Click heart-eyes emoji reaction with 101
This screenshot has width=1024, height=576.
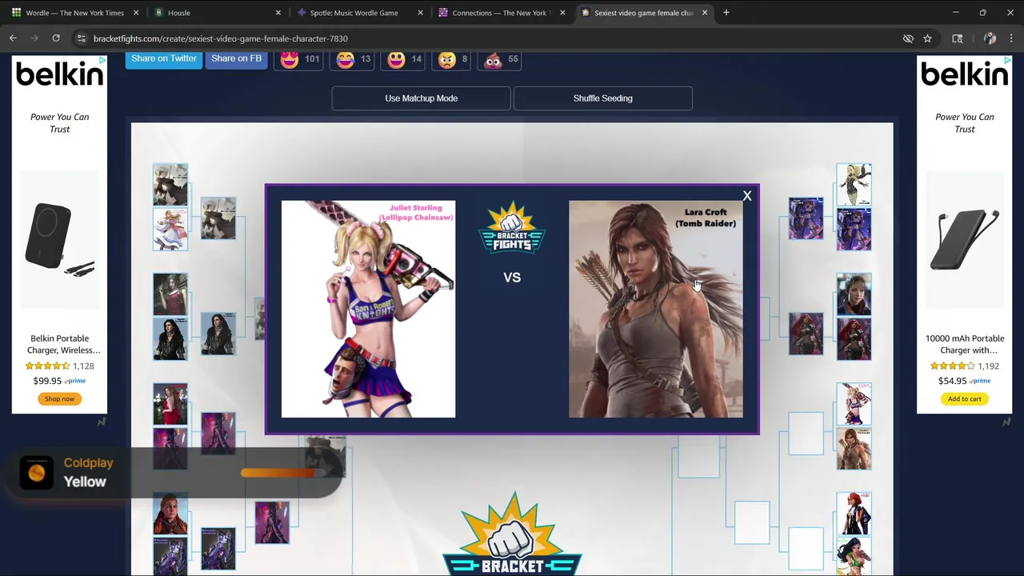(299, 59)
